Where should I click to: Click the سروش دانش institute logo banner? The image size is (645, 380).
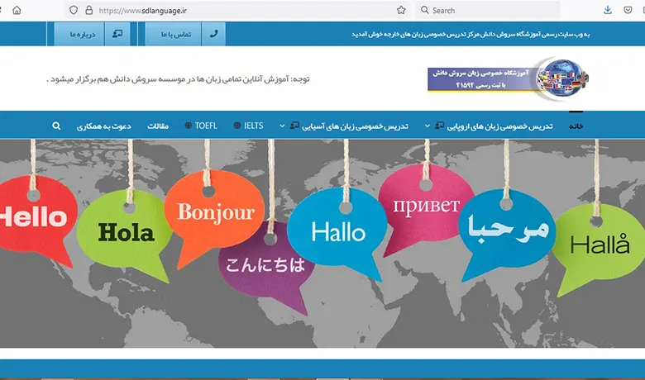pos(508,78)
